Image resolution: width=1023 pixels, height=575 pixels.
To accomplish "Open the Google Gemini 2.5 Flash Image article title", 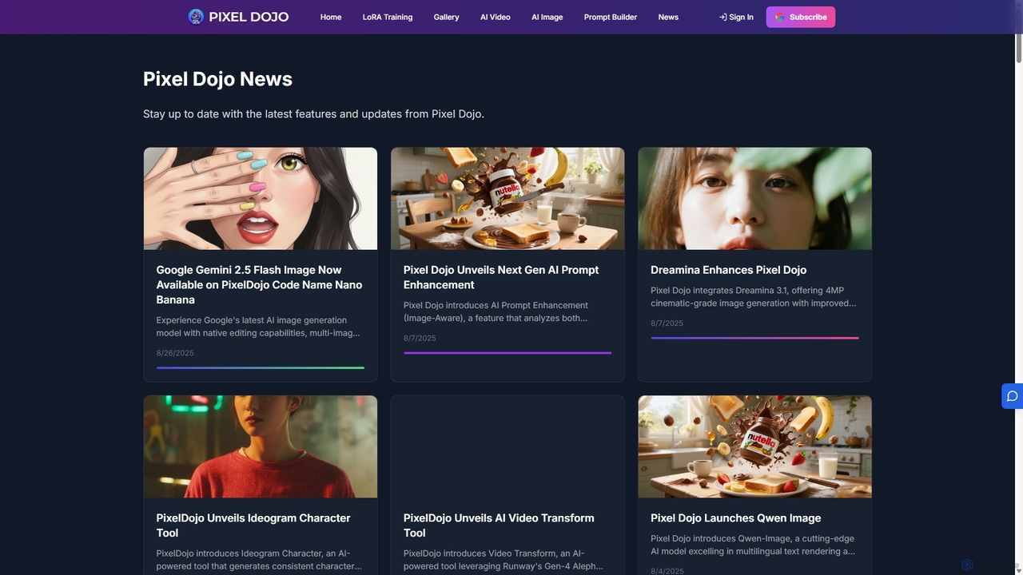I will (260, 284).
